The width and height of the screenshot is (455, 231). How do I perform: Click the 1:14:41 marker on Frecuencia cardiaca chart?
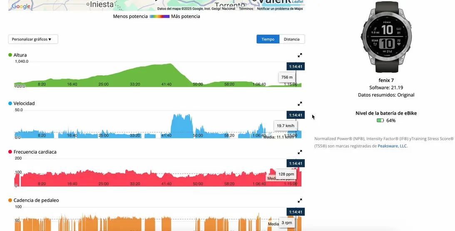coord(296,163)
